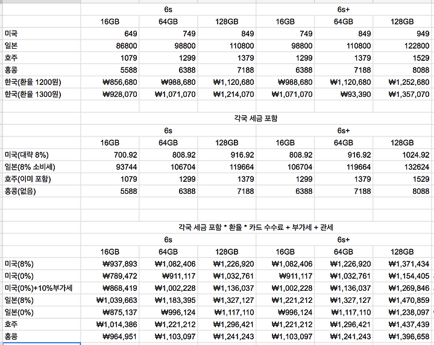Select the ₩1,396,658 cell
434x345 pixels.
click(x=403, y=337)
